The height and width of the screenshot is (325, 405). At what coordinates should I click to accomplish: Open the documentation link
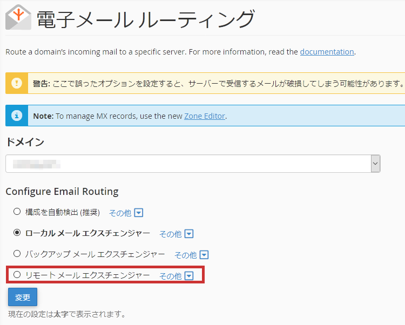pos(327,52)
